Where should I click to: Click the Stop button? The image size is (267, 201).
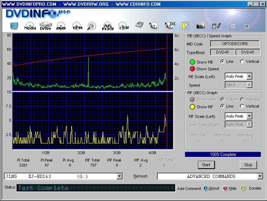(x=248, y=165)
